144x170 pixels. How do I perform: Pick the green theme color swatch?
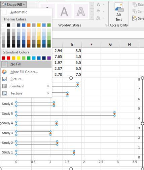pos(49,25)
